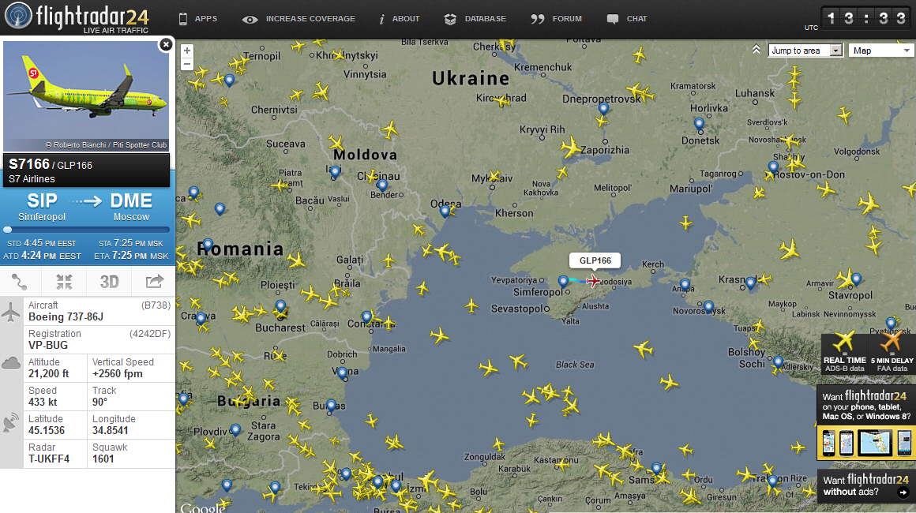Image resolution: width=916 pixels, height=513 pixels.
Task: Click the SIP origin airport code
Action: 42,200
